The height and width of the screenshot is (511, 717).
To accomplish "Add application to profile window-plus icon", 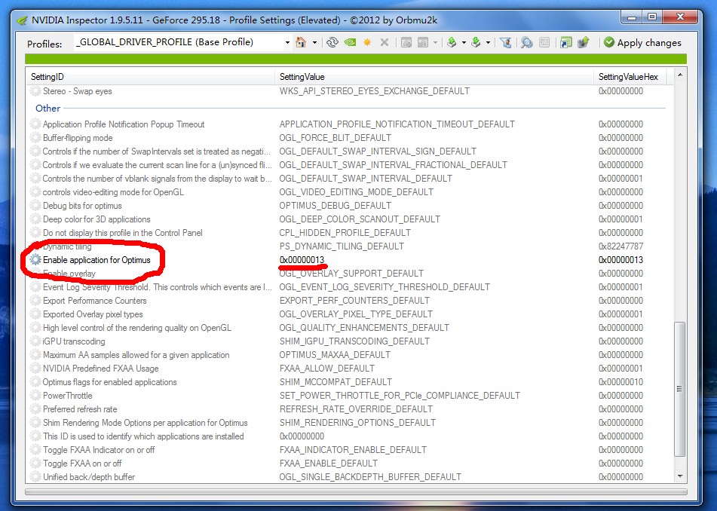I will 406,42.
